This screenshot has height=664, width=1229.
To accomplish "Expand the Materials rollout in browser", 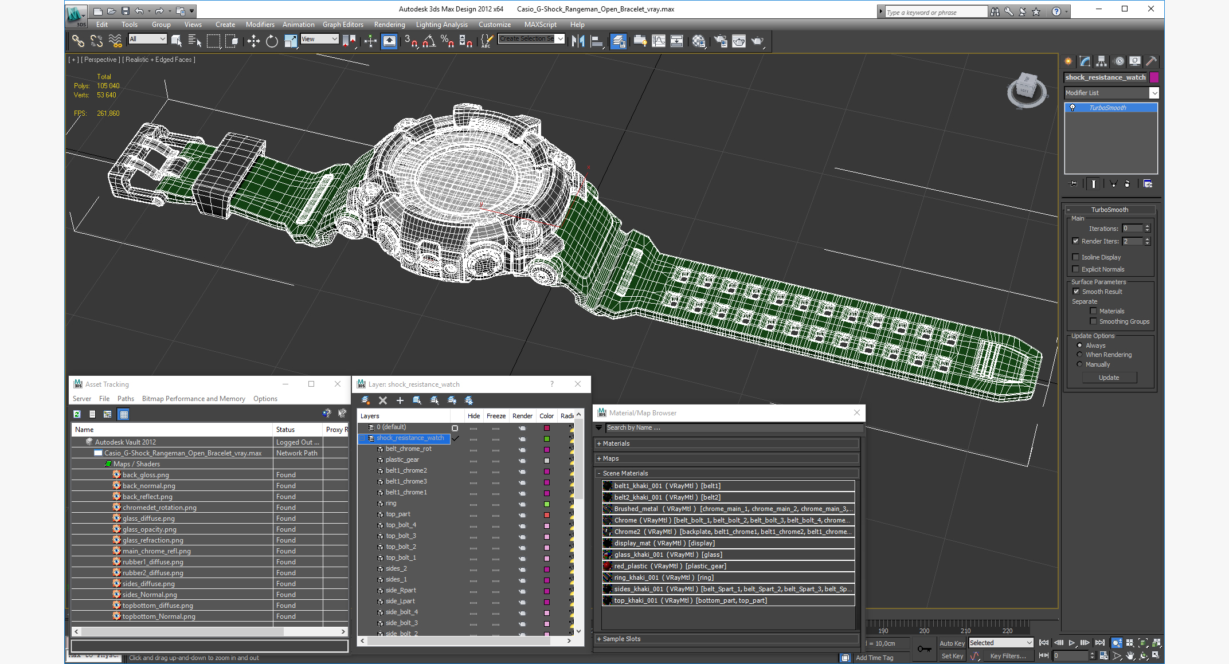I will [727, 443].
